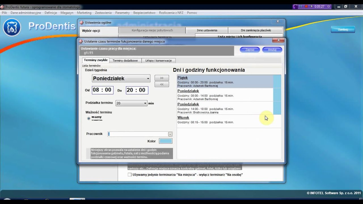Click the Anuluj button
The image size is (363, 204).
[x=272, y=50]
